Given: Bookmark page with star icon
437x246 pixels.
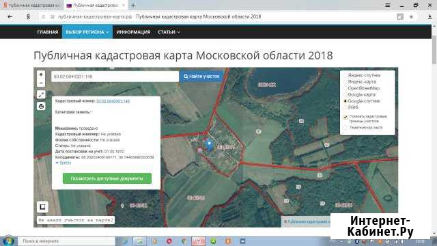Looking at the screenshot, I should pyautogui.click(x=411, y=16).
